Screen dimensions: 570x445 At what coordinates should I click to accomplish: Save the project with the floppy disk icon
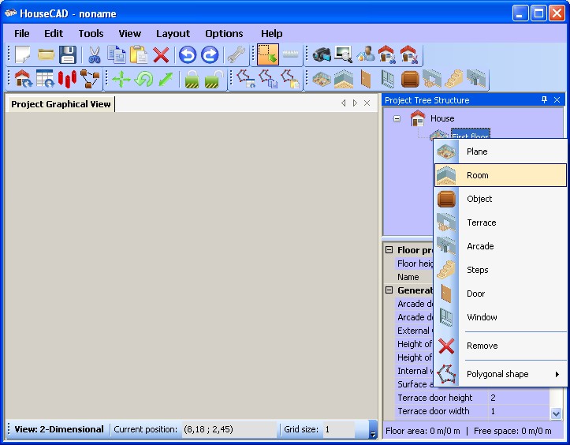coord(68,55)
